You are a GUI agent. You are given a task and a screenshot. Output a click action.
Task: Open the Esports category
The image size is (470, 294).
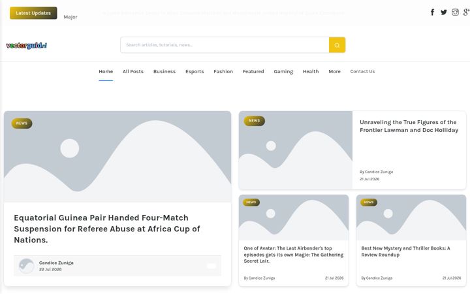[195, 71]
